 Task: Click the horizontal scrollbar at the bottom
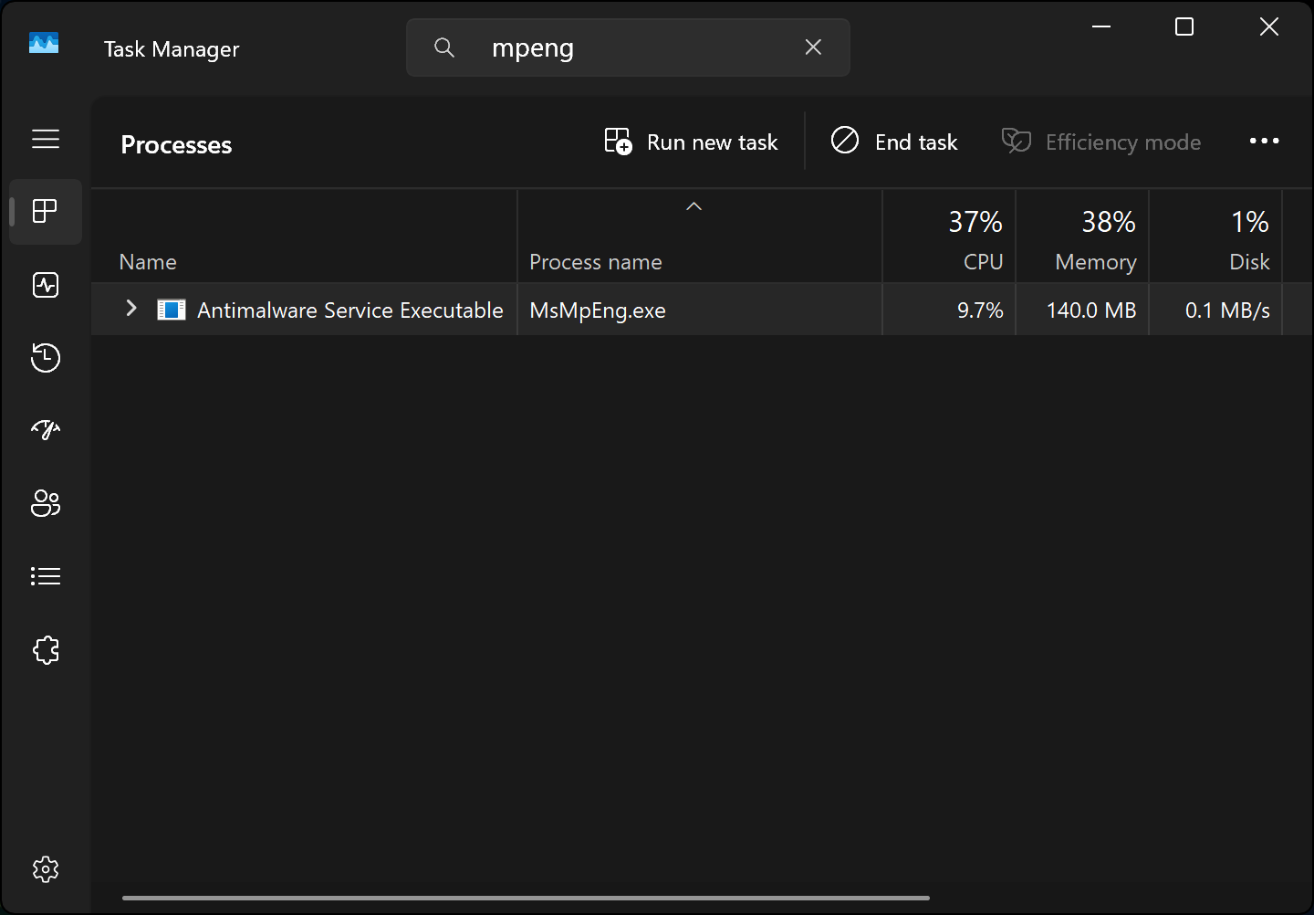pos(526,898)
